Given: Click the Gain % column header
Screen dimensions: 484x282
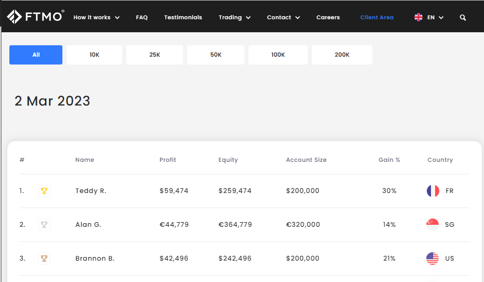Looking at the screenshot, I should pos(389,160).
